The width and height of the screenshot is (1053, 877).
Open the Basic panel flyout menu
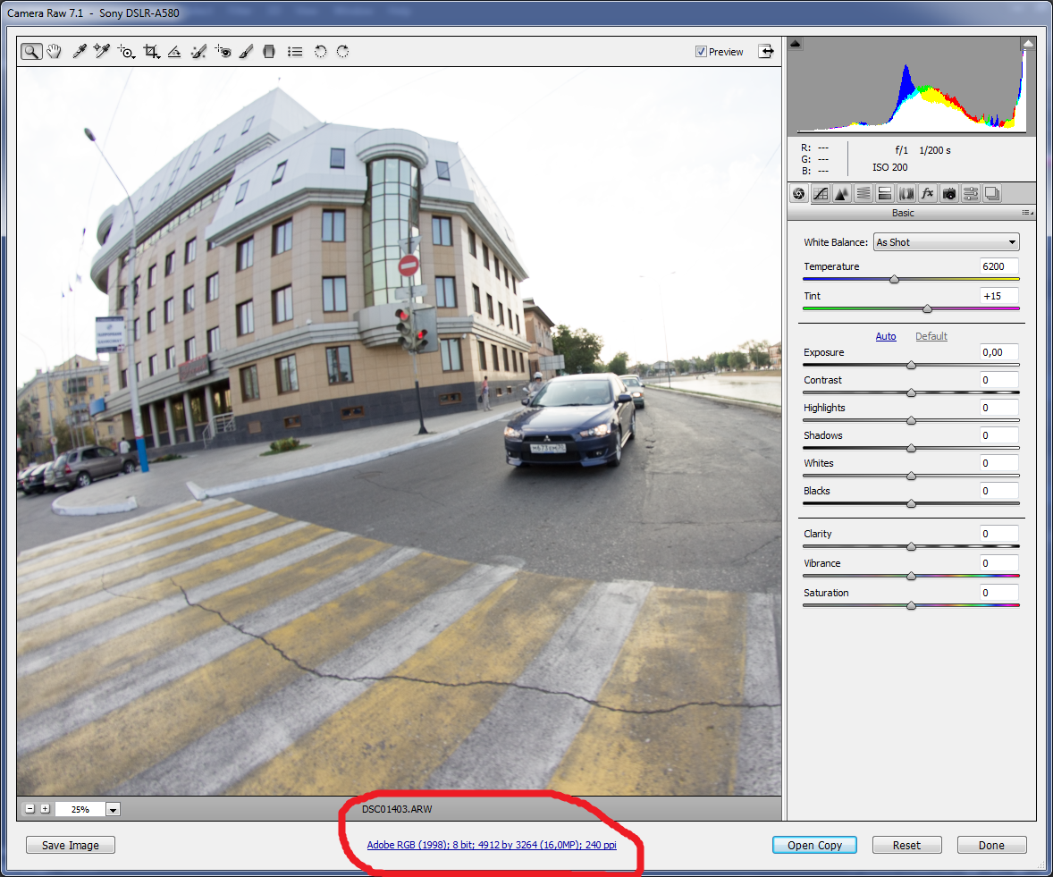coord(1027,214)
